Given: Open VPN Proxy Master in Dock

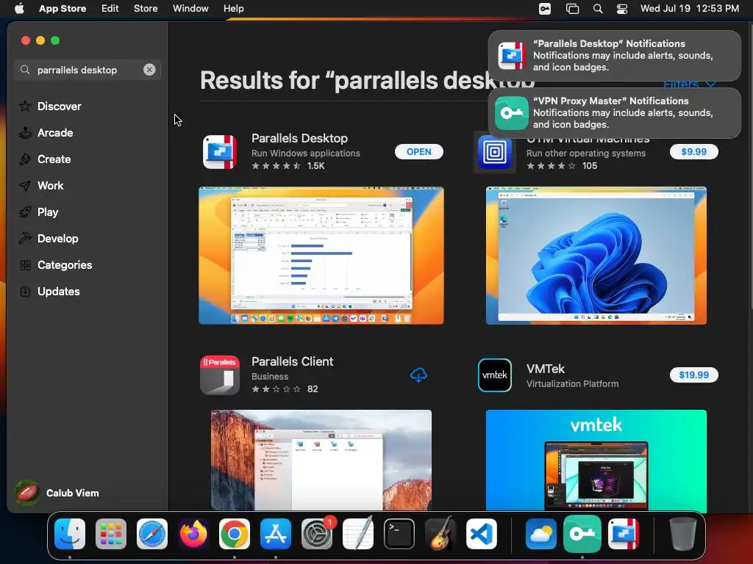Looking at the screenshot, I should pyautogui.click(x=582, y=534).
